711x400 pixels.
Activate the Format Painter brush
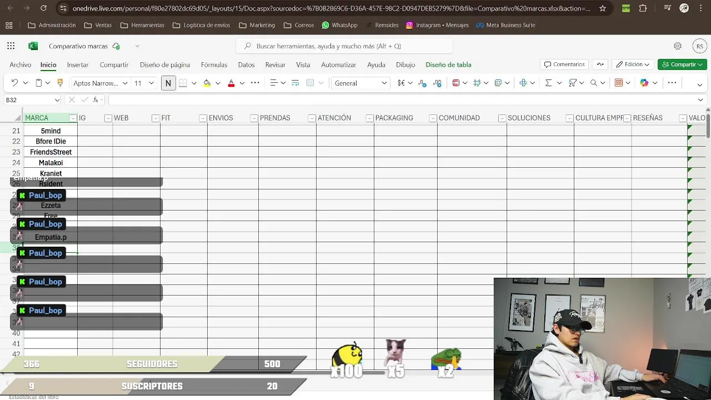click(x=60, y=83)
